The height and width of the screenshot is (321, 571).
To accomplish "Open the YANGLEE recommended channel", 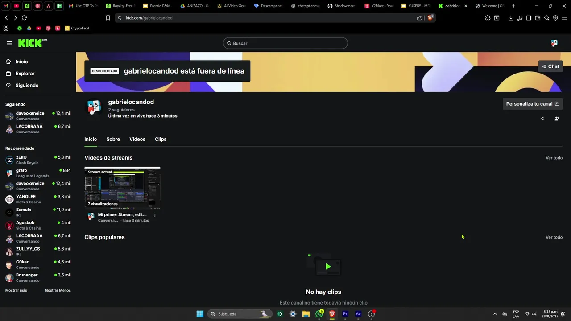I will pyautogui.click(x=38, y=199).
